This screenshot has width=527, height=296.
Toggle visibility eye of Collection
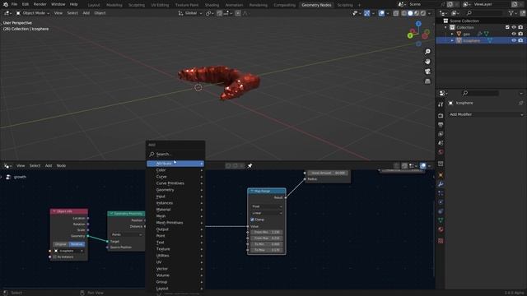(x=514, y=27)
